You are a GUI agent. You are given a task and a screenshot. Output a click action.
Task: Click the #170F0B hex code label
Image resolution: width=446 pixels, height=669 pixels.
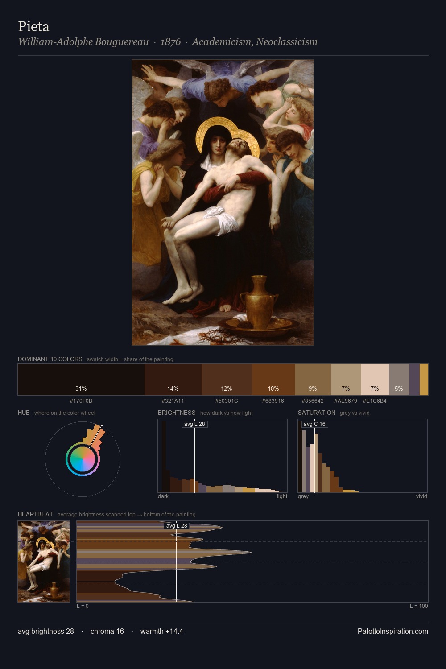pyautogui.click(x=81, y=401)
